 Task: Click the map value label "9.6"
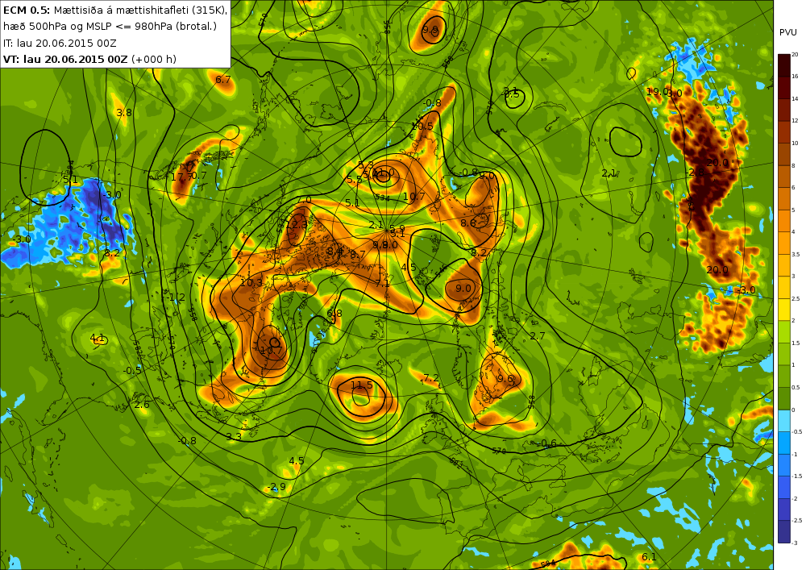[x=505, y=379]
